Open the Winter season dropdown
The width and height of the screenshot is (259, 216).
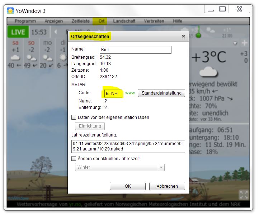[119, 167]
